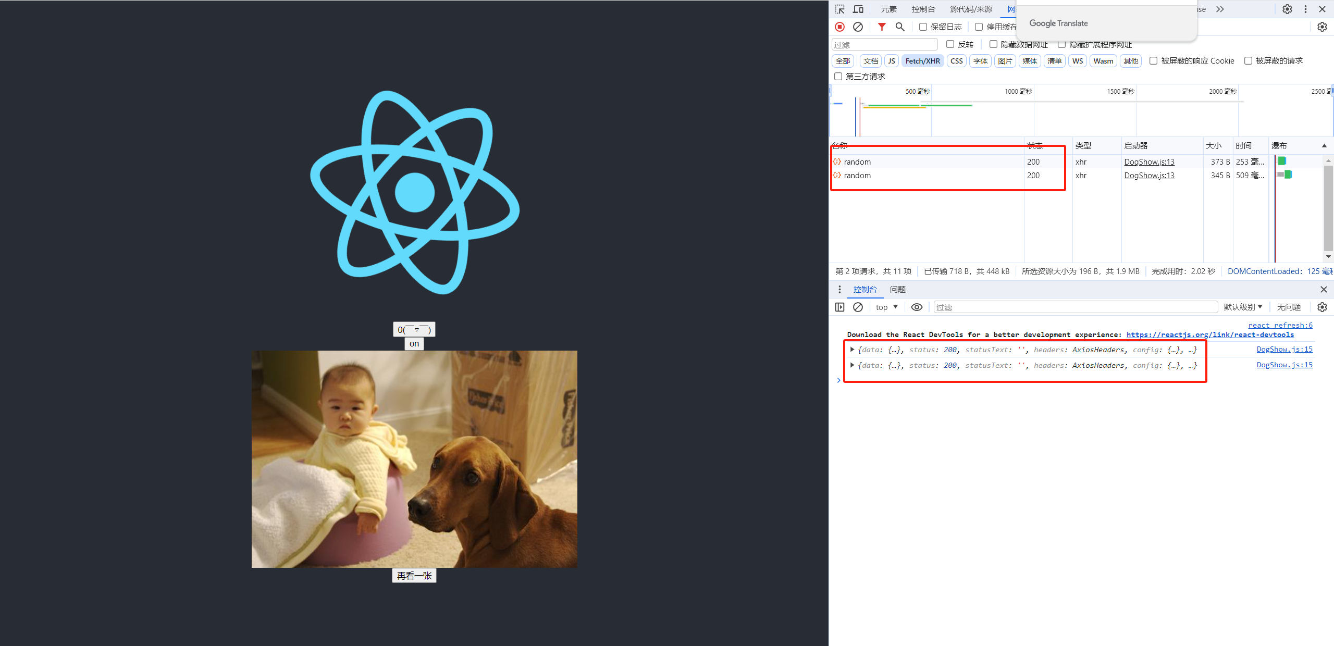The height and width of the screenshot is (646, 1334).
Task: Click the second random request icon
Action: 837,175
